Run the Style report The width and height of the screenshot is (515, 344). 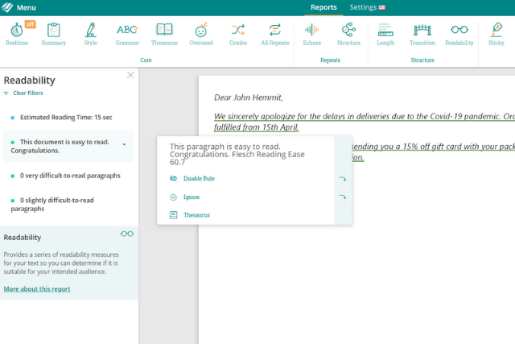point(90,34)
